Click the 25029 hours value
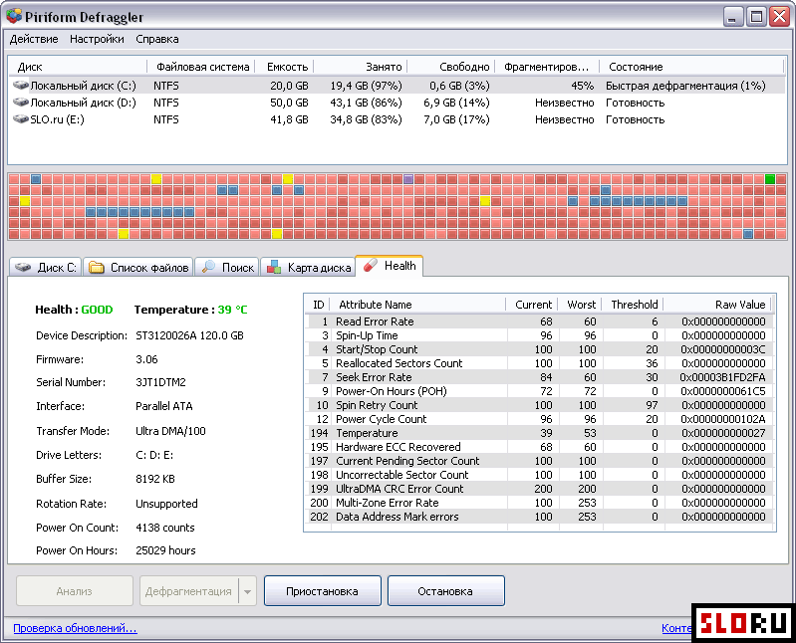 pyautogui.click(x=165, y=550)
